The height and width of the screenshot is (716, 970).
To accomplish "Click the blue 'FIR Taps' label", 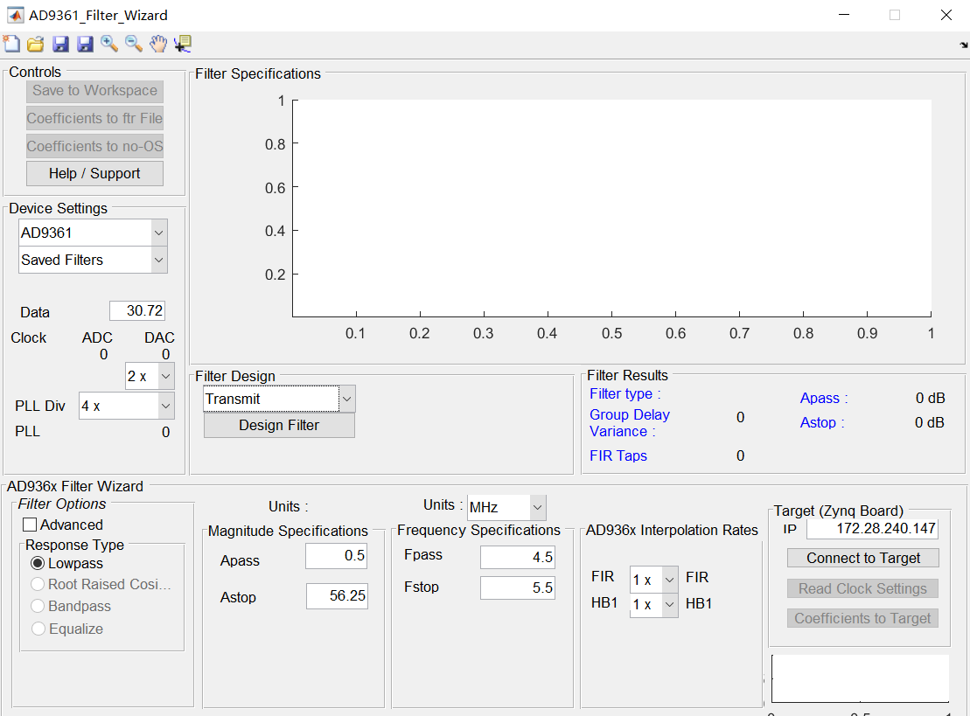I will click(618, 455).
